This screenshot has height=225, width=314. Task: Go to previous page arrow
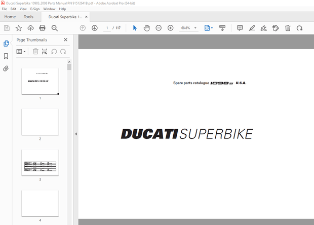click(x=83, y=28)
